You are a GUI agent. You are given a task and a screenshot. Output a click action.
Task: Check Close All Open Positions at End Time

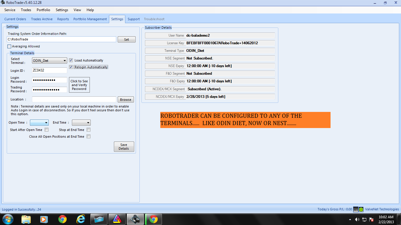coord(88,136)
